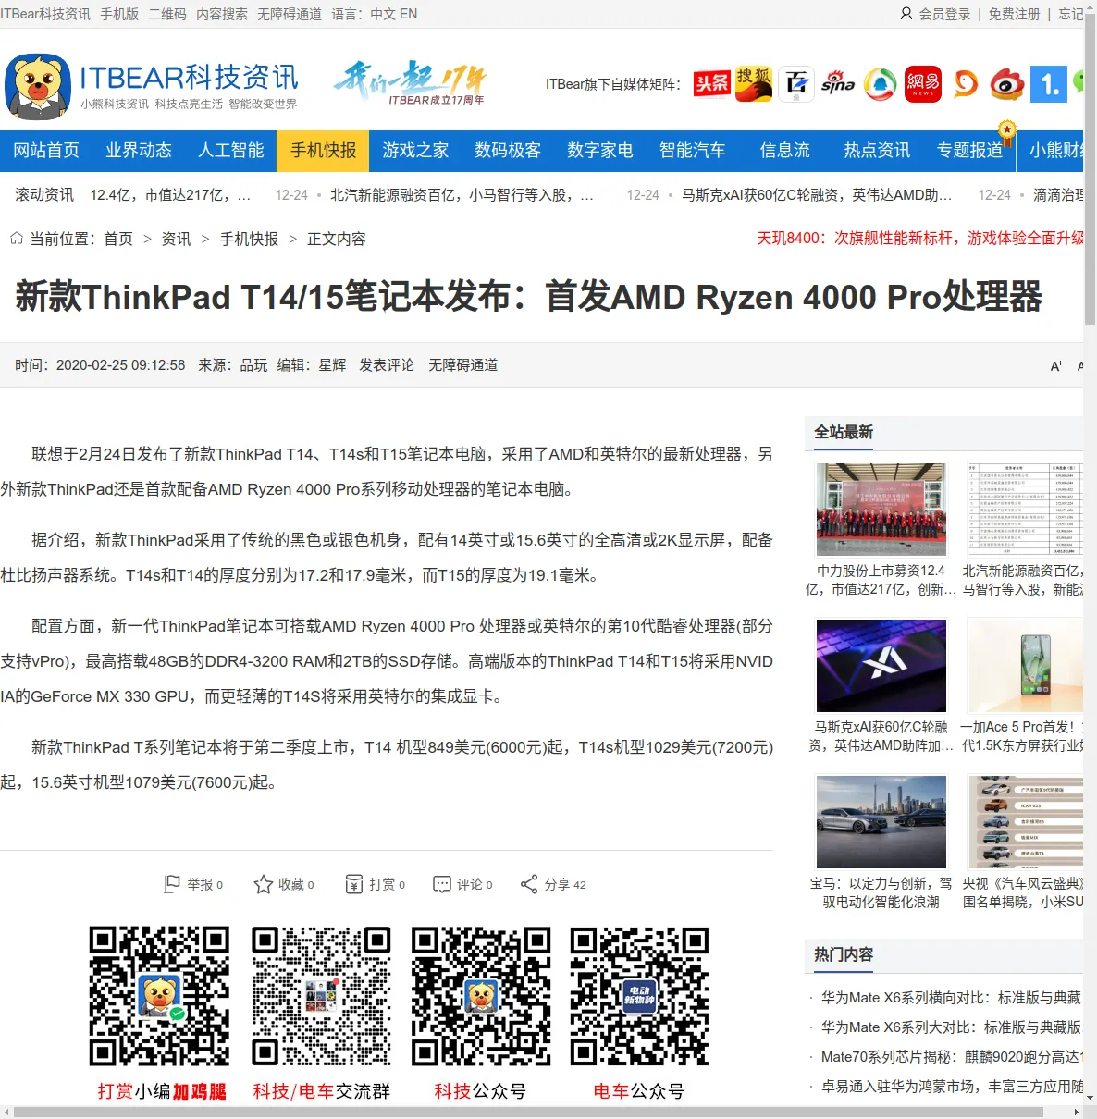Image resolution: width=1097 pixels, height=1119 pixels.
Task: Click the 会员登录 link
Action: (x=944, y=14)
